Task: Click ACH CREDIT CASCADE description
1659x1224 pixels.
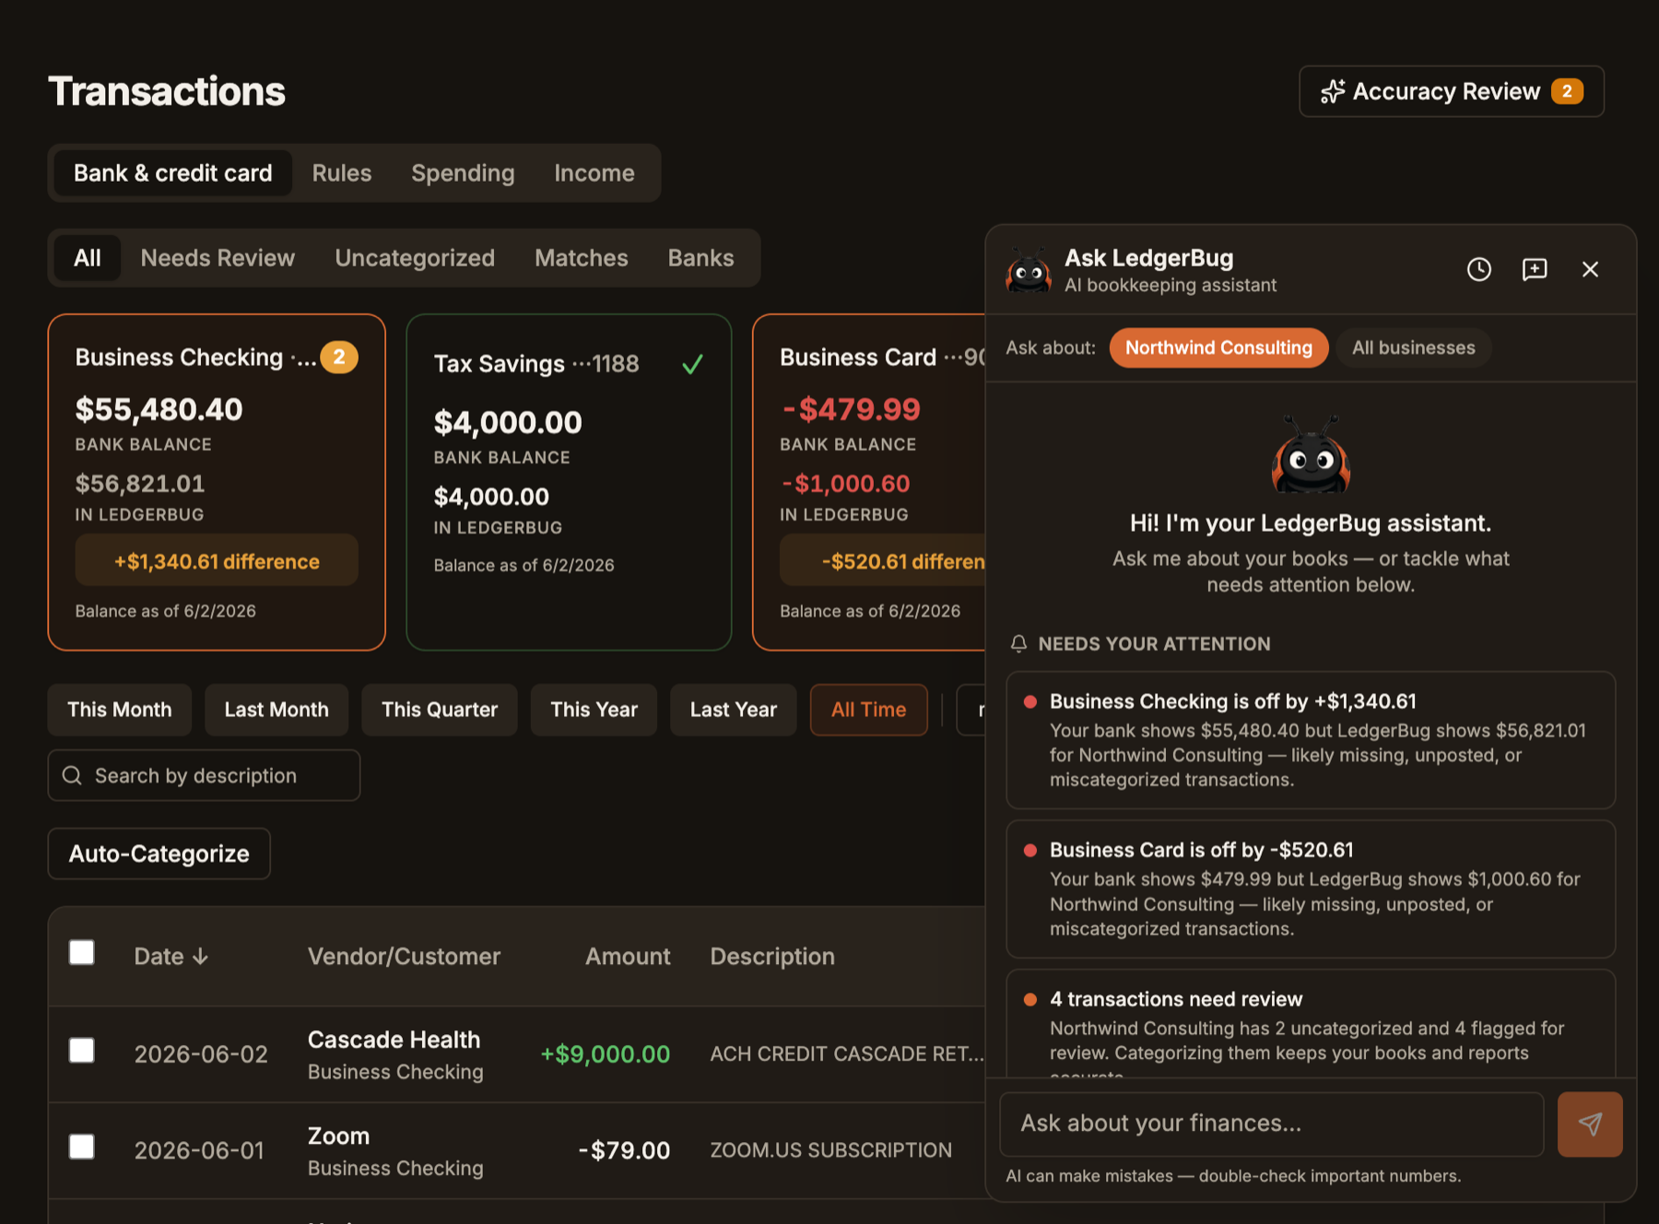Action: (x=846, y=1054)
